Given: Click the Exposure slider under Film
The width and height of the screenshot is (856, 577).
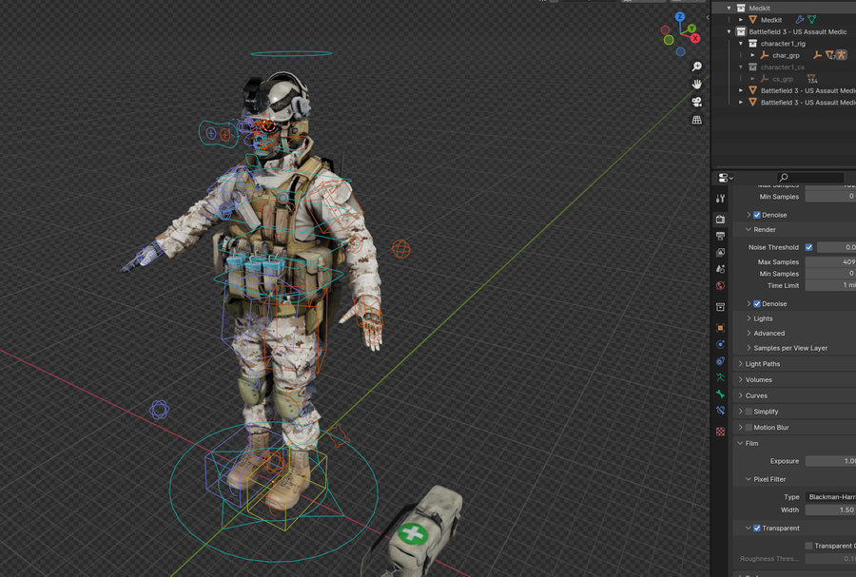Looking at the screenshot, I should (829, 461).
